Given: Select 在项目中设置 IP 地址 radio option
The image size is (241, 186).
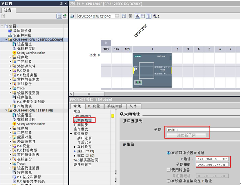Looking at the screenshot, I should tap(169, 153).
